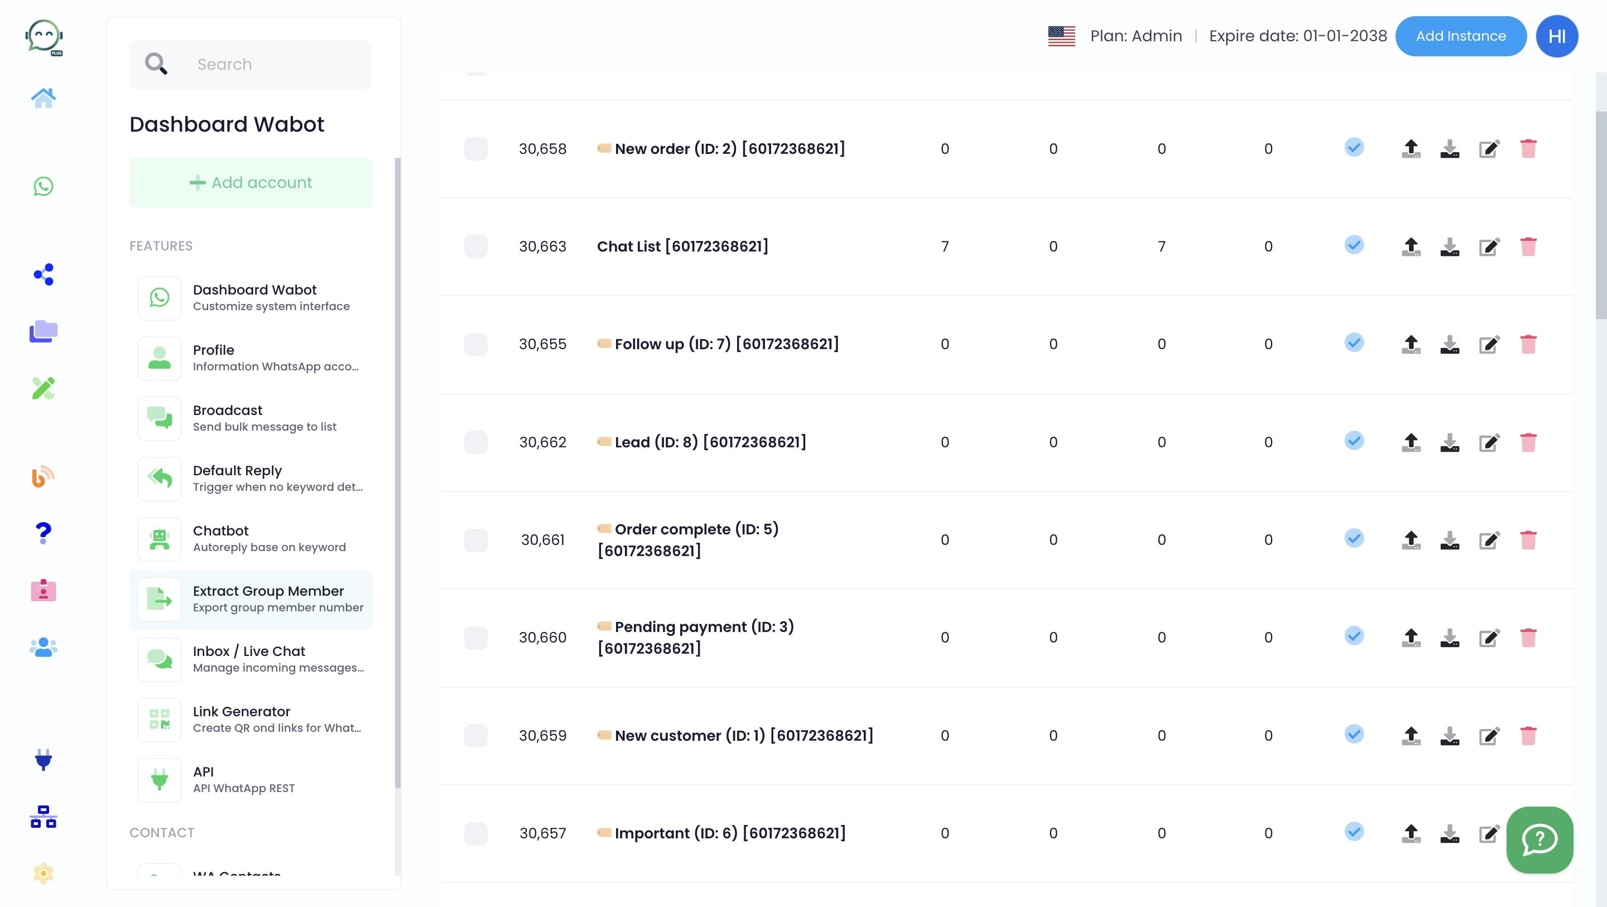
Task: Click the blue question mark sidebar icon
Action: pyautogui.click(x=43, y=533)
